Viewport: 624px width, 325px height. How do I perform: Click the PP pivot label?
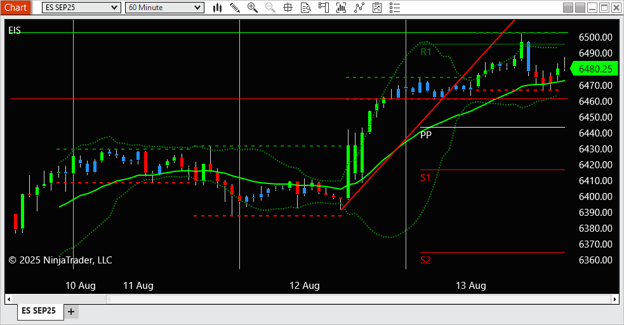click(426, 135)
